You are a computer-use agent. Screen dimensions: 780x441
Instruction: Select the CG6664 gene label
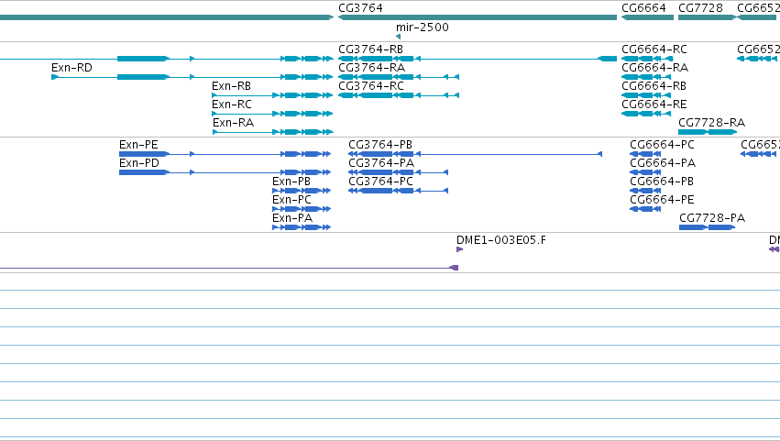click(643, 8)
